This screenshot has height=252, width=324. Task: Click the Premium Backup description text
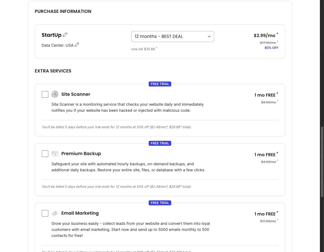tap(128, 167)
